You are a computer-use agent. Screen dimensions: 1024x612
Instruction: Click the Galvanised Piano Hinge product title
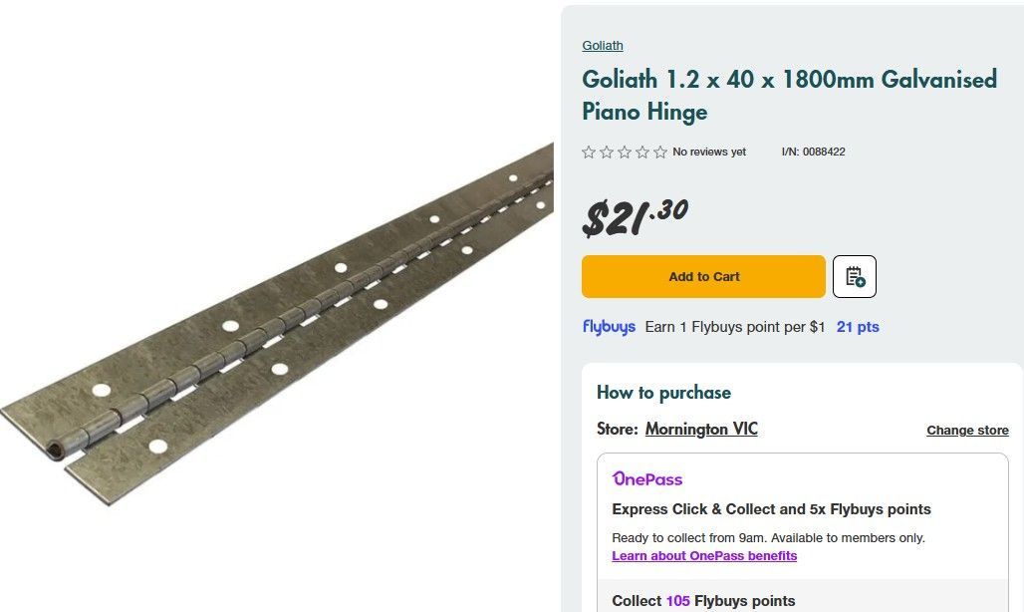pyautogui.click(x=789, y=95)
